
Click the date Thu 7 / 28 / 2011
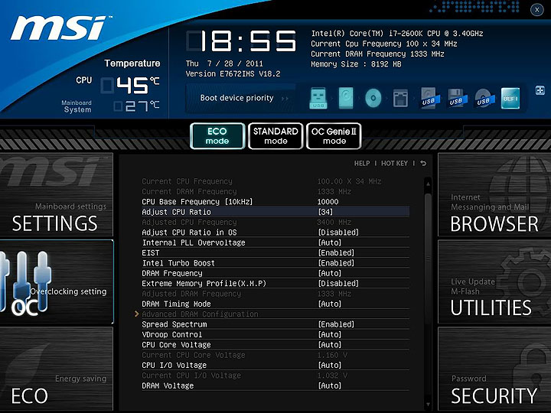(224, 63)
